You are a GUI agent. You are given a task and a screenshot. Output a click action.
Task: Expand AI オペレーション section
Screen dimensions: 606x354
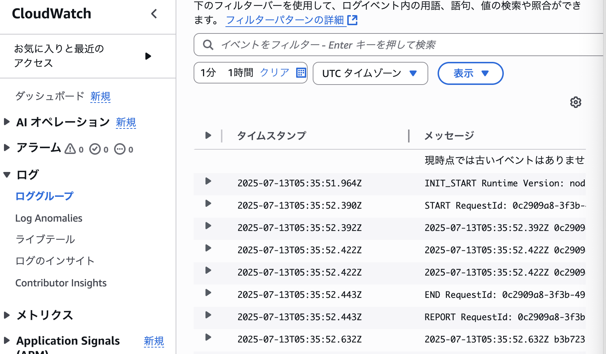6,122
